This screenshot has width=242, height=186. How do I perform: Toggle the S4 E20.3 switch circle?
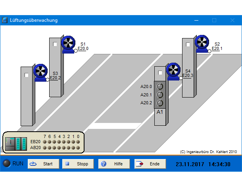pos(181,78)
